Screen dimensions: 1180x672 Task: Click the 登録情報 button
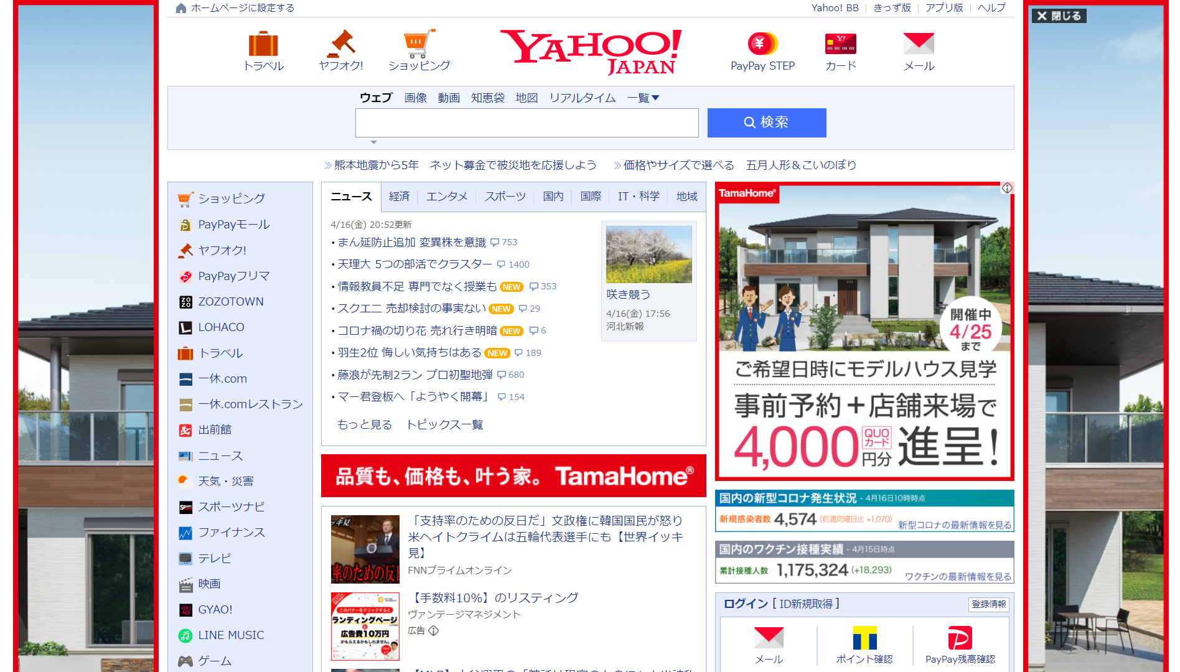coord(989,604)
